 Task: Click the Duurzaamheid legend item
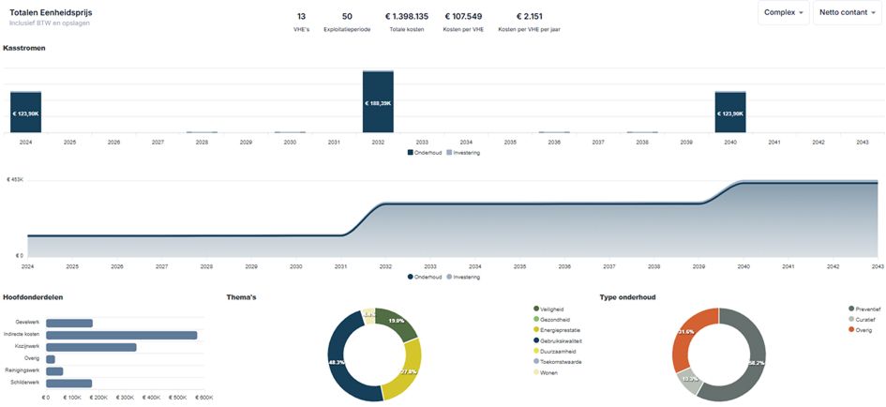[557, 350]
